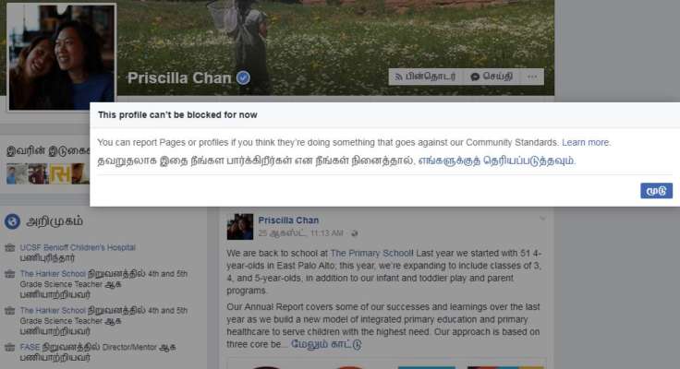Expand the post options chevron
Viewport: 680px width, 369px height.
tap(542, 219)
